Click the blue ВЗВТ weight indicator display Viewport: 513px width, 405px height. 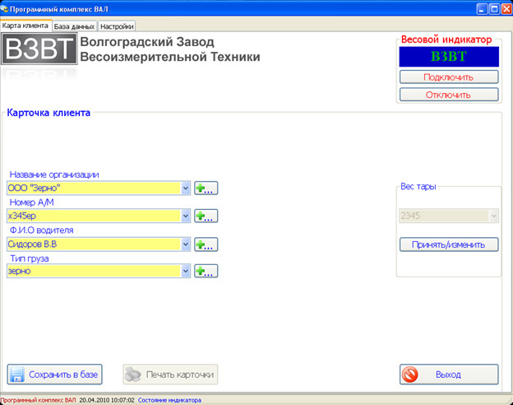click(449, 57)
